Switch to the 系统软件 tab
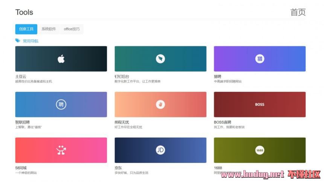Viewport: 324px width, 182px height. tap(49, 29)
